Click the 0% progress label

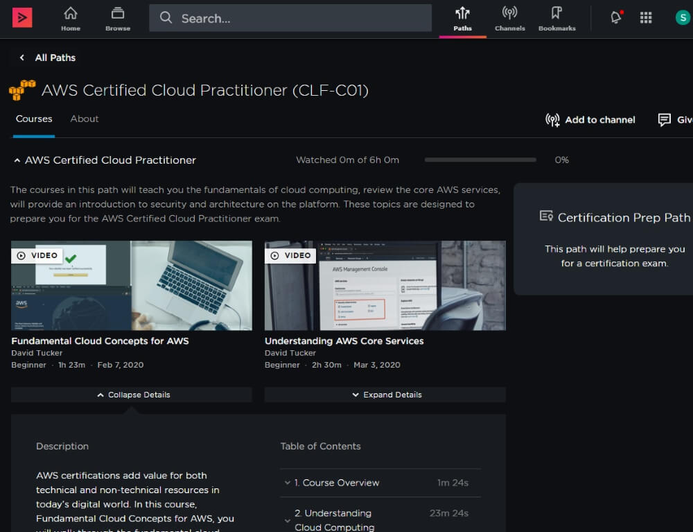coord(562,160)
